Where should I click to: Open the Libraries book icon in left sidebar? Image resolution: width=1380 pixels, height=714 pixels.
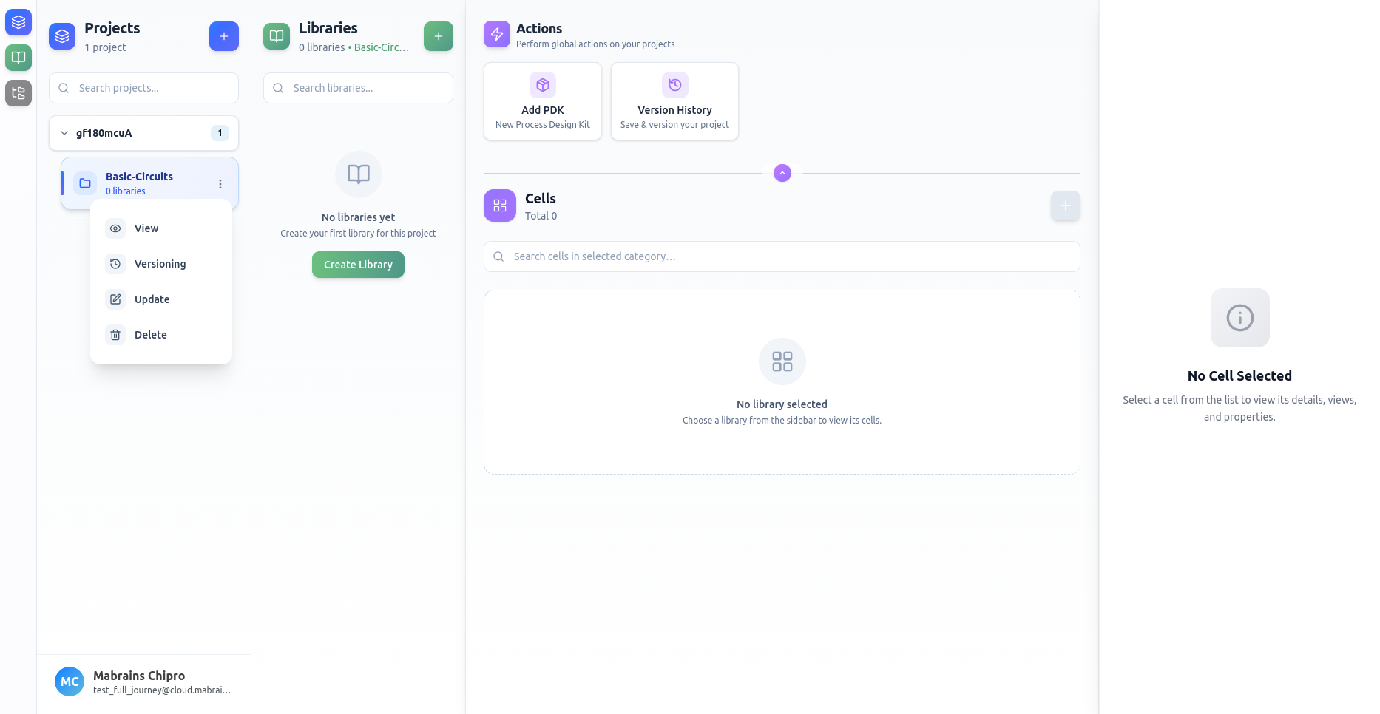(x=18, y=58)
